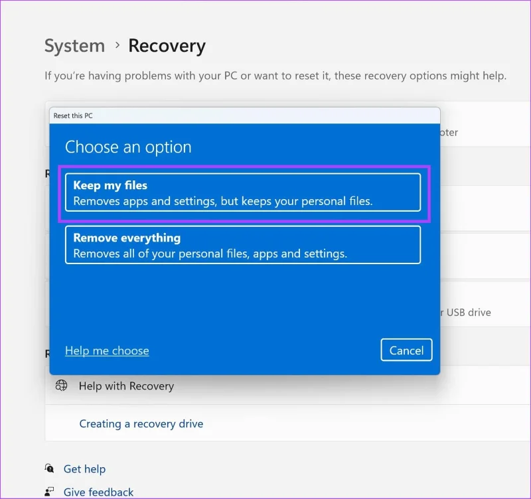Open the Give feedback link
This screenshot has width=531, height=499.
tap(98, 492)
